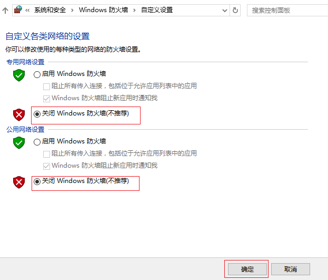Select 关闭 Windows 防火墙 for private network
Image resolution: width=328 pixels, height=280 pixels.
pyautogui.click(x=37, y=113)
